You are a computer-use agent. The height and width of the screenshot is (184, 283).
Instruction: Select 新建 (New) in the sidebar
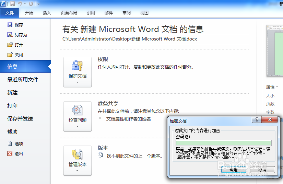12,93
